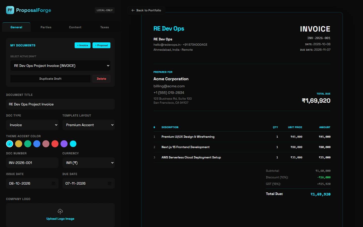Viewport: 363px width, 227px height.
Task: Create a new invoice with + Invoice
Action: pos(82,45)
